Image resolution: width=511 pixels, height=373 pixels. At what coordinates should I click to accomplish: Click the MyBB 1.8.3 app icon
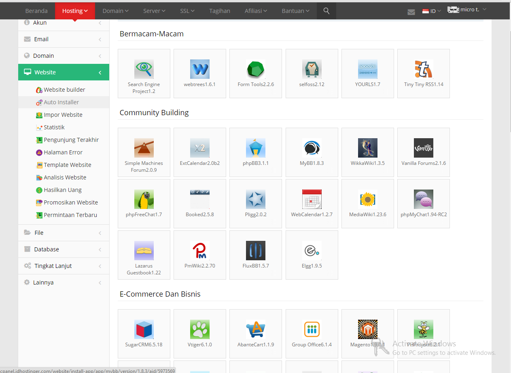click(x=312, y=148)
